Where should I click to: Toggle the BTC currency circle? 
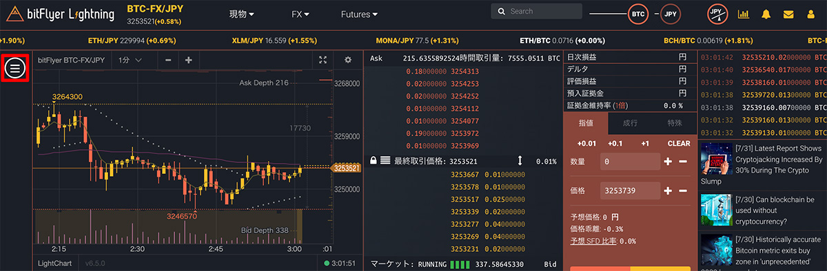pos(639,14)
